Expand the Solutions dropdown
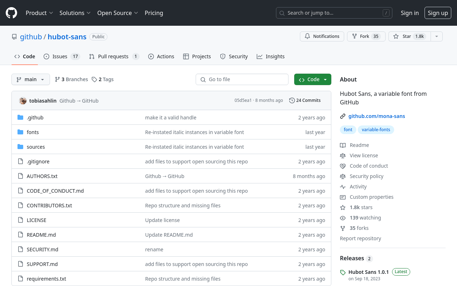Screen dimensions: 457x286 point(75,13)
